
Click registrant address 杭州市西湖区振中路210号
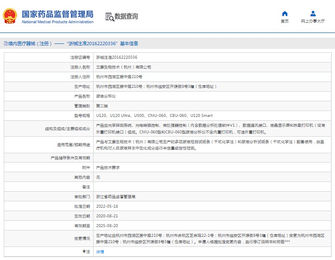coord(119,77)
